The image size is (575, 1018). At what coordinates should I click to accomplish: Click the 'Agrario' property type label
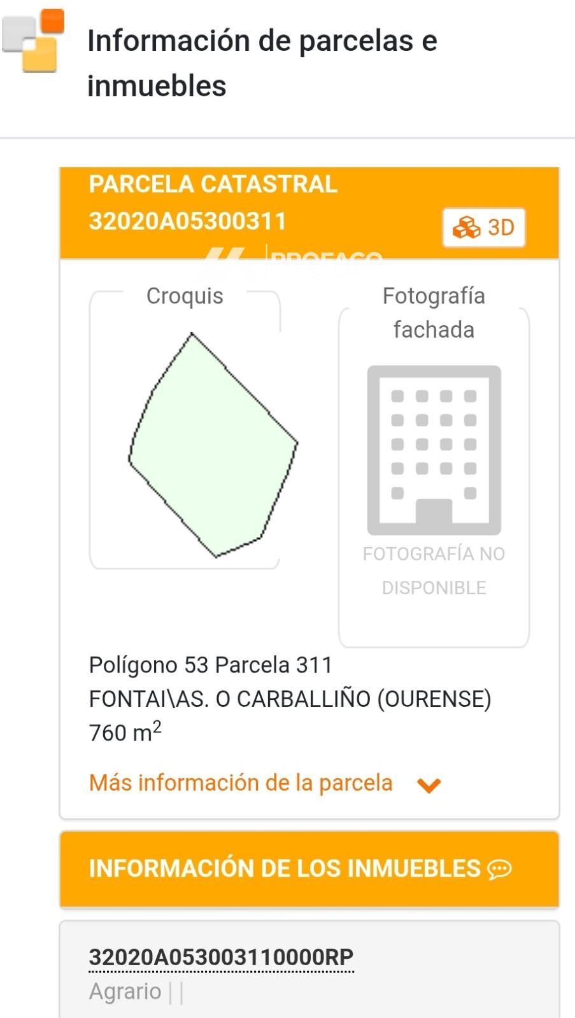tap(125, 991)
